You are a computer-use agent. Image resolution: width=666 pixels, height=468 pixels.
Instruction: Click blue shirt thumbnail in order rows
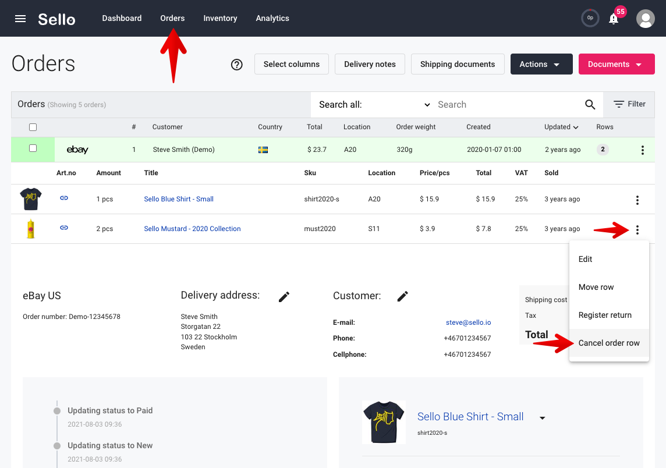click(31, 198)
